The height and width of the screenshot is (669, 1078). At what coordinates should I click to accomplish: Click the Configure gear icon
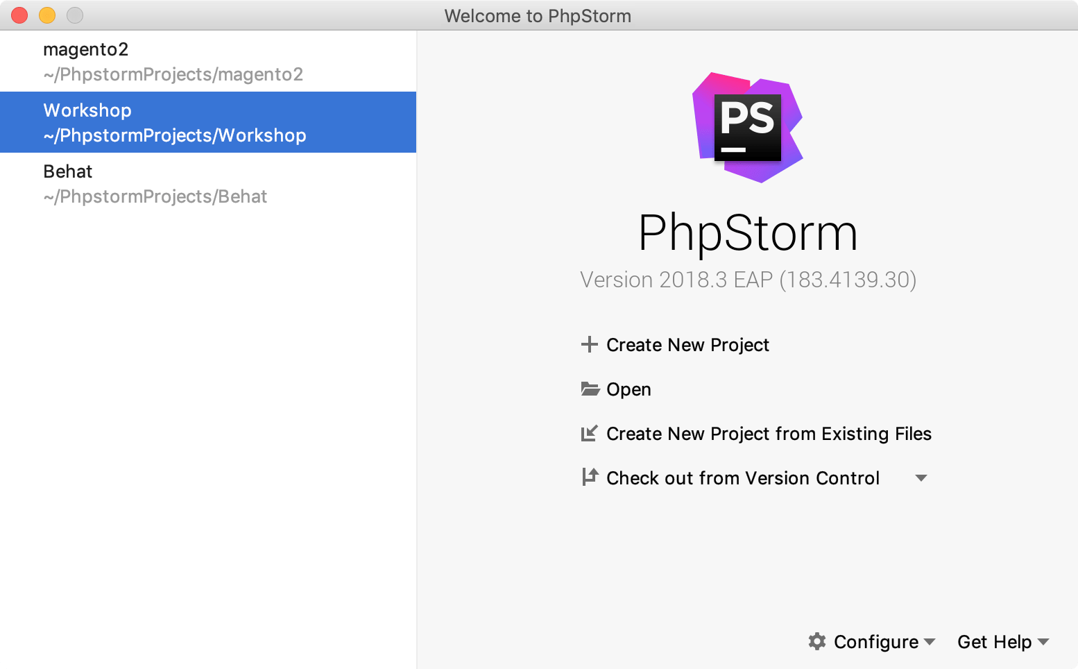coord(817,641)
